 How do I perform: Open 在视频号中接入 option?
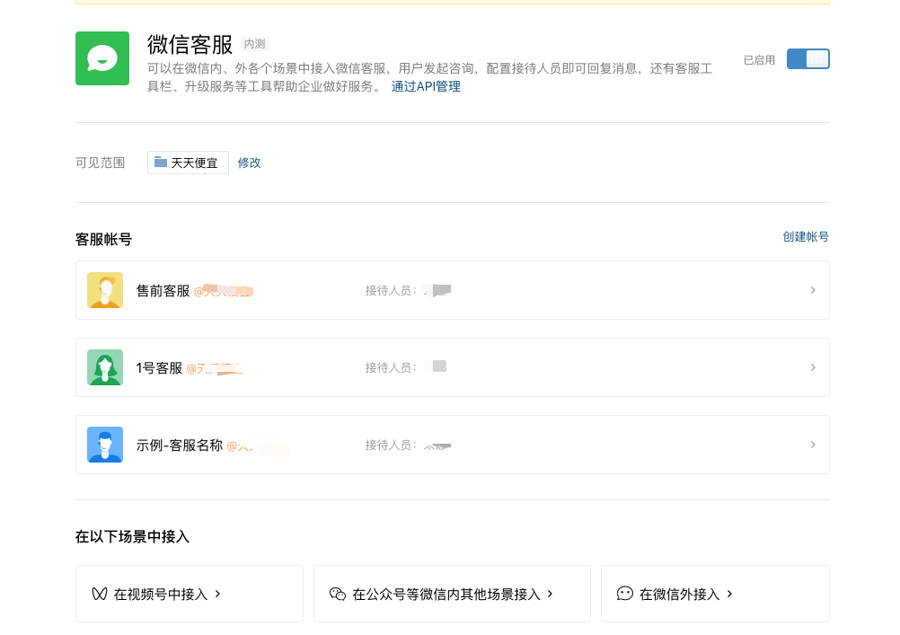pyautogui.click(x=161, y=594)
